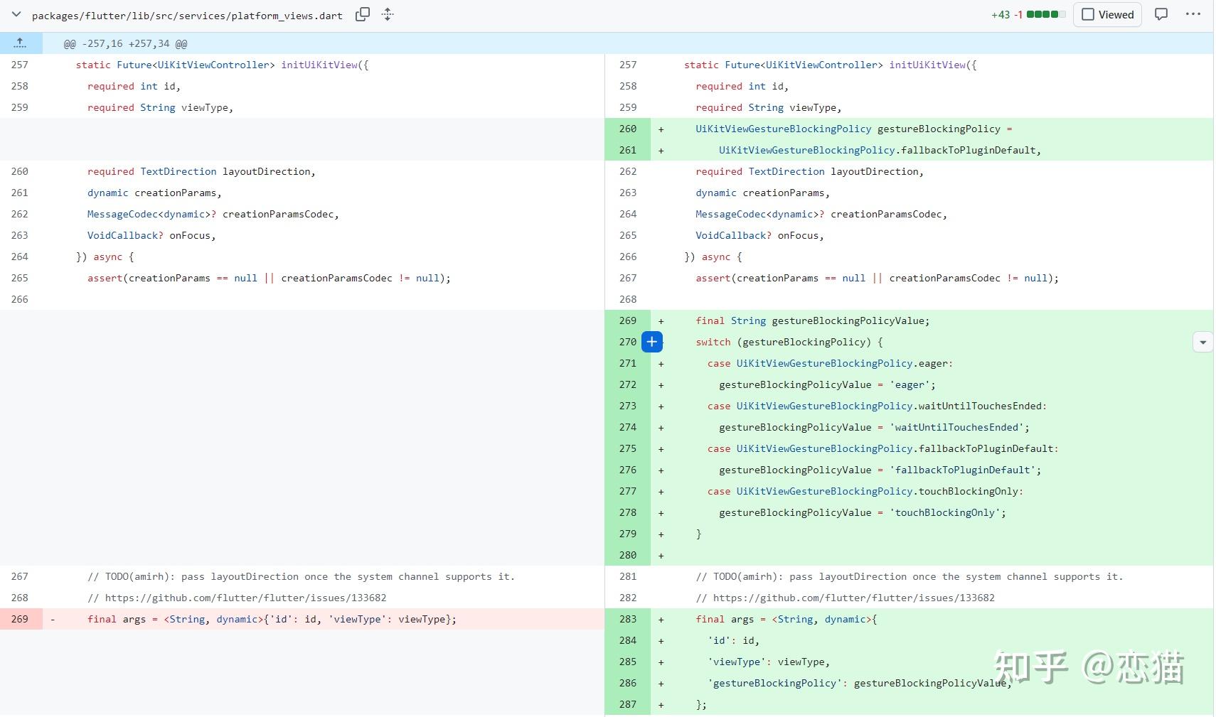The image size is (1216, 717).
Task: Select right line number 283
Action: click(628, 619)
